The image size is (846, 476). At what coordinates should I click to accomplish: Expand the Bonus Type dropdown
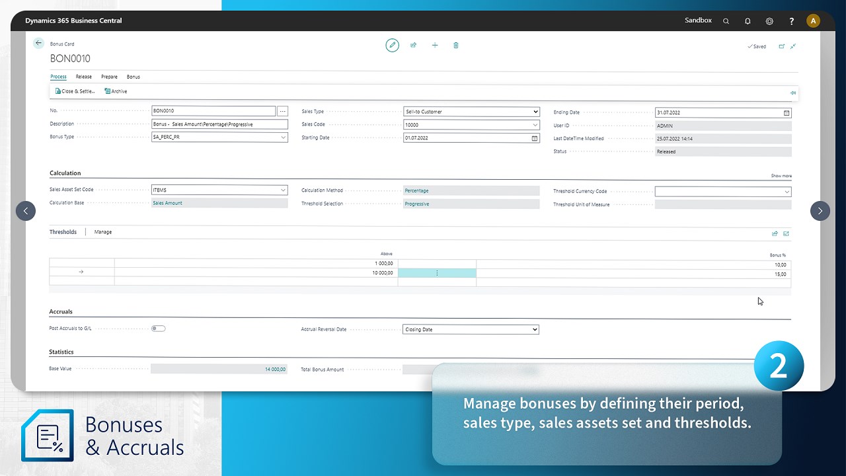[283, 138]
